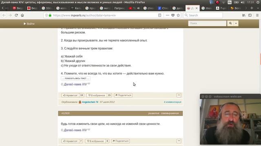This screenshot has width=261, height=146.
Task: Open Angelochek 74 user profile
Action: pos(90,102)
